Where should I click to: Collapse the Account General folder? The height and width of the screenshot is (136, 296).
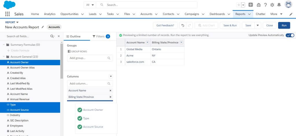(4, 57)
